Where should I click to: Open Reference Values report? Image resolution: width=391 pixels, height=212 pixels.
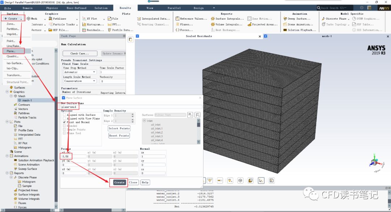tap(191, 19)
